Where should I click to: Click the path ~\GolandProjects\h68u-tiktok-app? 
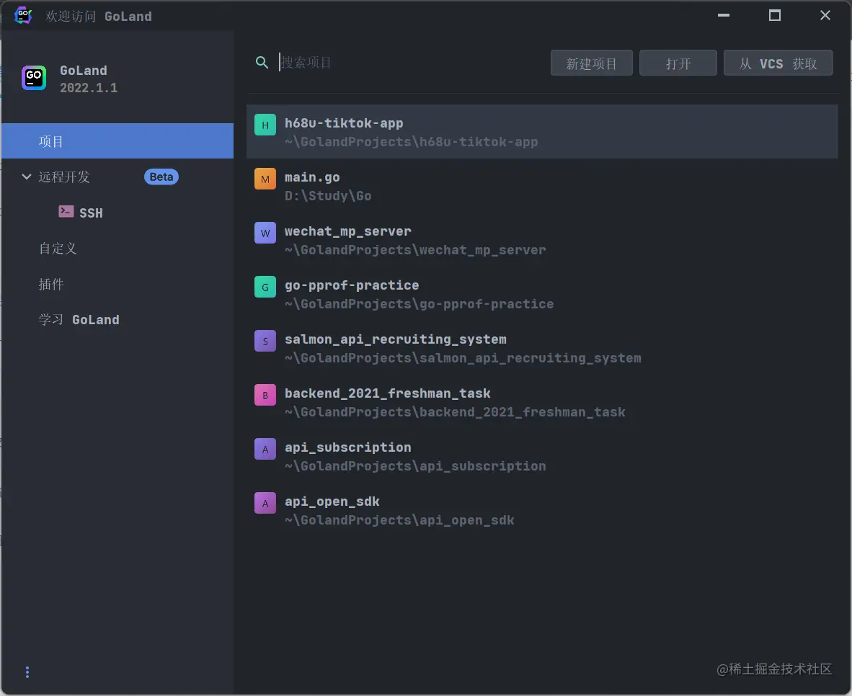click(412, 142)
